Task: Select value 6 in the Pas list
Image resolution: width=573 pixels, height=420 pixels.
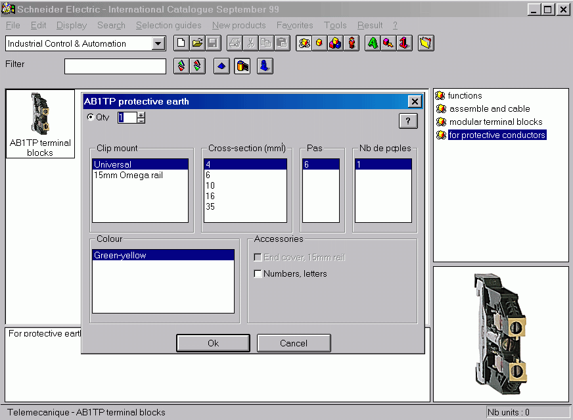Action: 321,164
